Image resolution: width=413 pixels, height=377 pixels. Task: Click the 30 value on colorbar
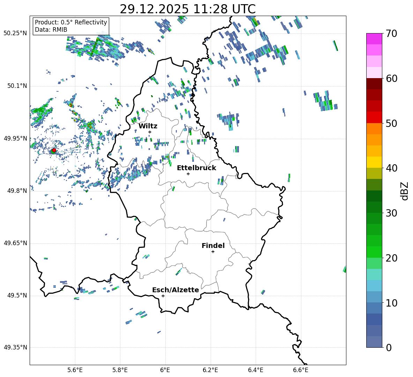coord(391,213)
